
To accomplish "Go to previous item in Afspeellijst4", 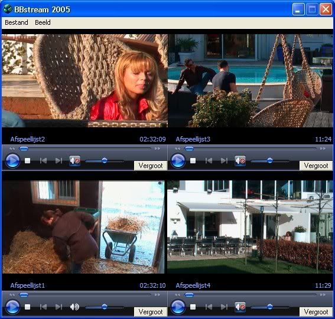I will (x=209, y=307).
